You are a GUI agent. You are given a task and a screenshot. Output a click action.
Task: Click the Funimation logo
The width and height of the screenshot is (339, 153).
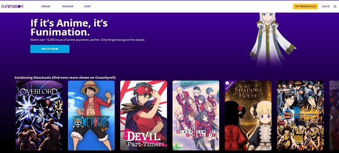pyautogui.click(x=12, y=6)
